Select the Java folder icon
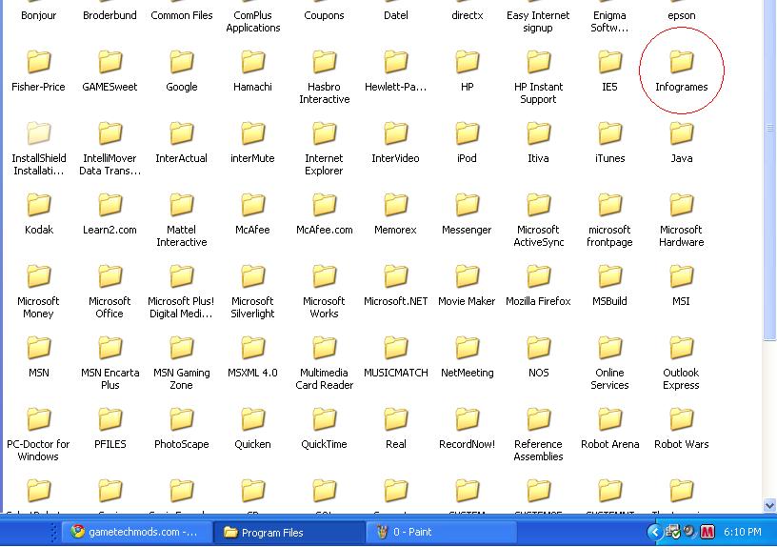 (682, 133)
